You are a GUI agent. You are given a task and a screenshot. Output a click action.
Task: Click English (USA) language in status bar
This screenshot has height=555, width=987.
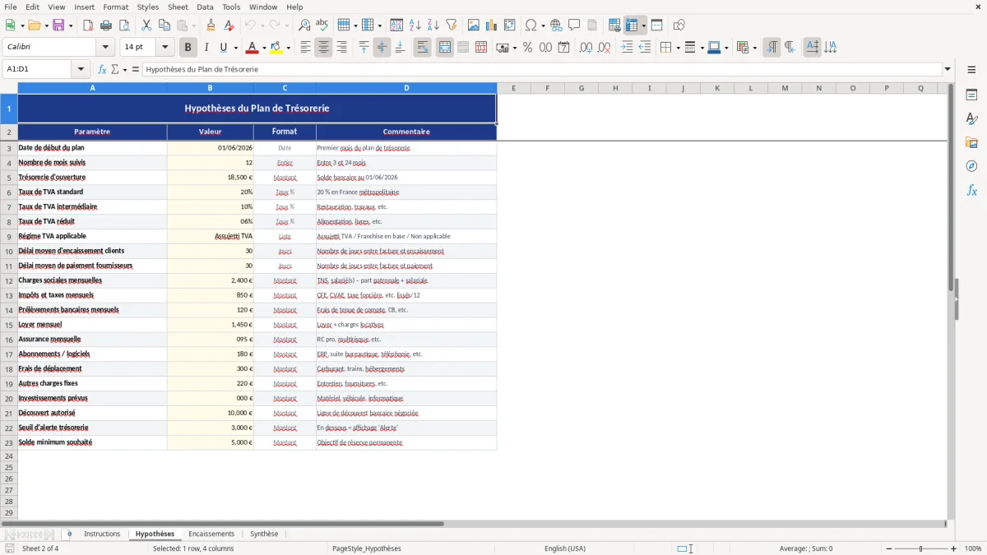tap(565, 548)
